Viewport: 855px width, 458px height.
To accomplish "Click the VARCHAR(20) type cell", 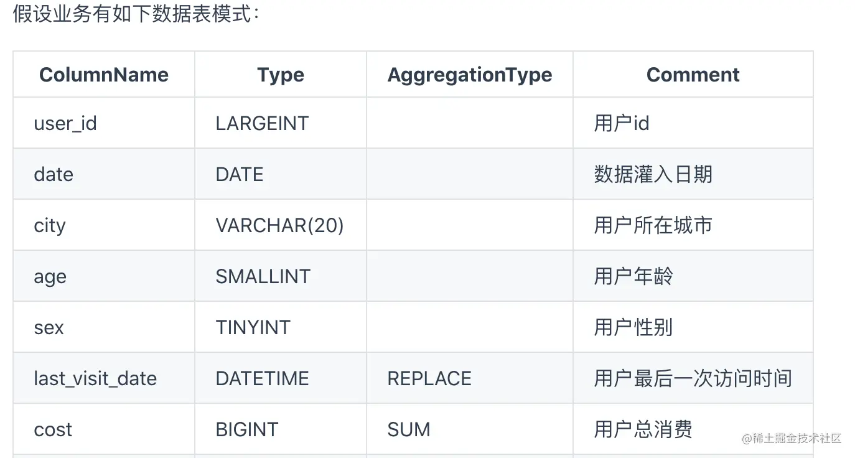I will [x=281, y=225].
